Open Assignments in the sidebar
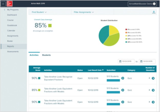Screen dimensions: 160x112 tap(13, 36)
